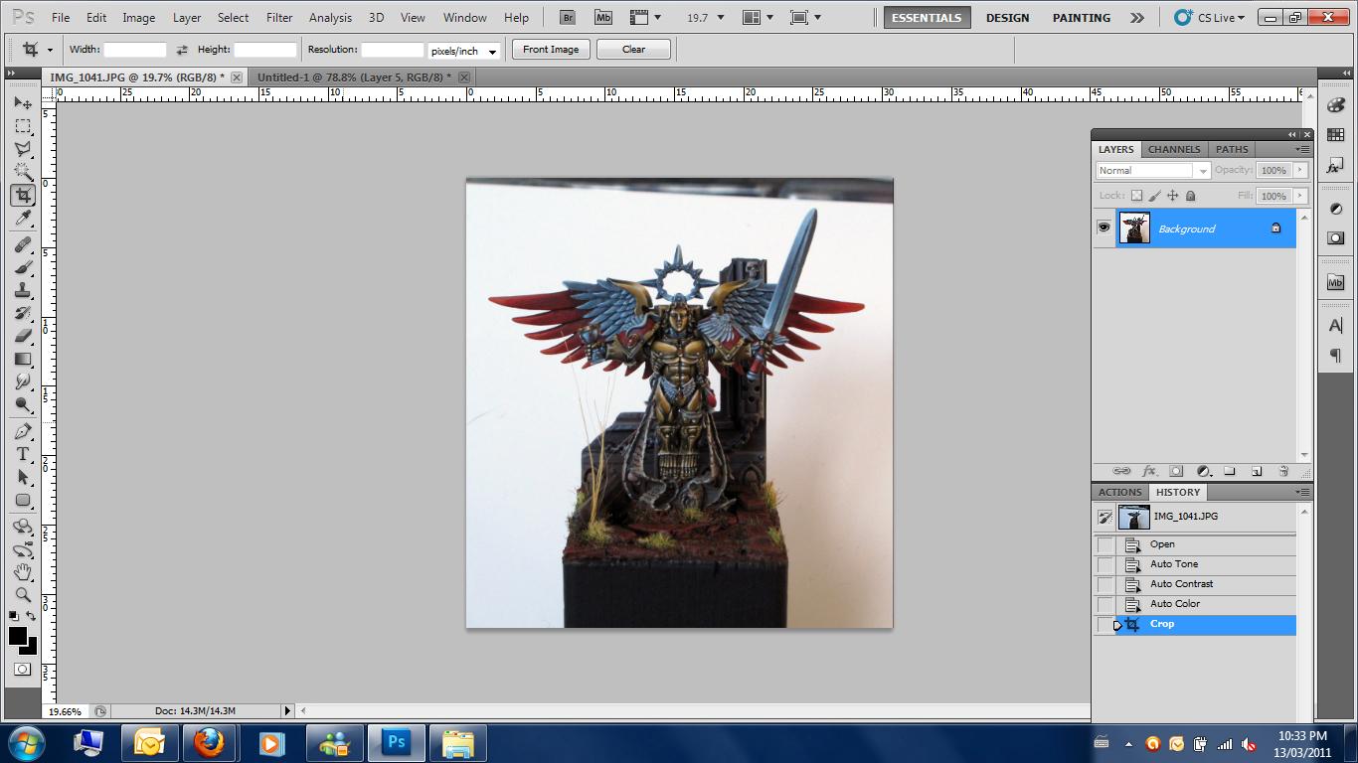Select the Clone Stamp tool

pyautogui.click(x=23, y=290)
